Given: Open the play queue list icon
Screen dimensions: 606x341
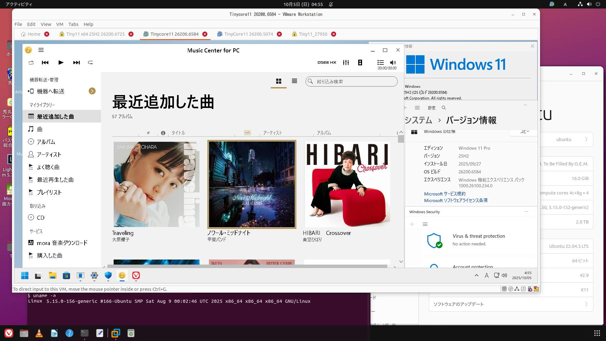Looking at the screenshot, I should tap(381, 63).
